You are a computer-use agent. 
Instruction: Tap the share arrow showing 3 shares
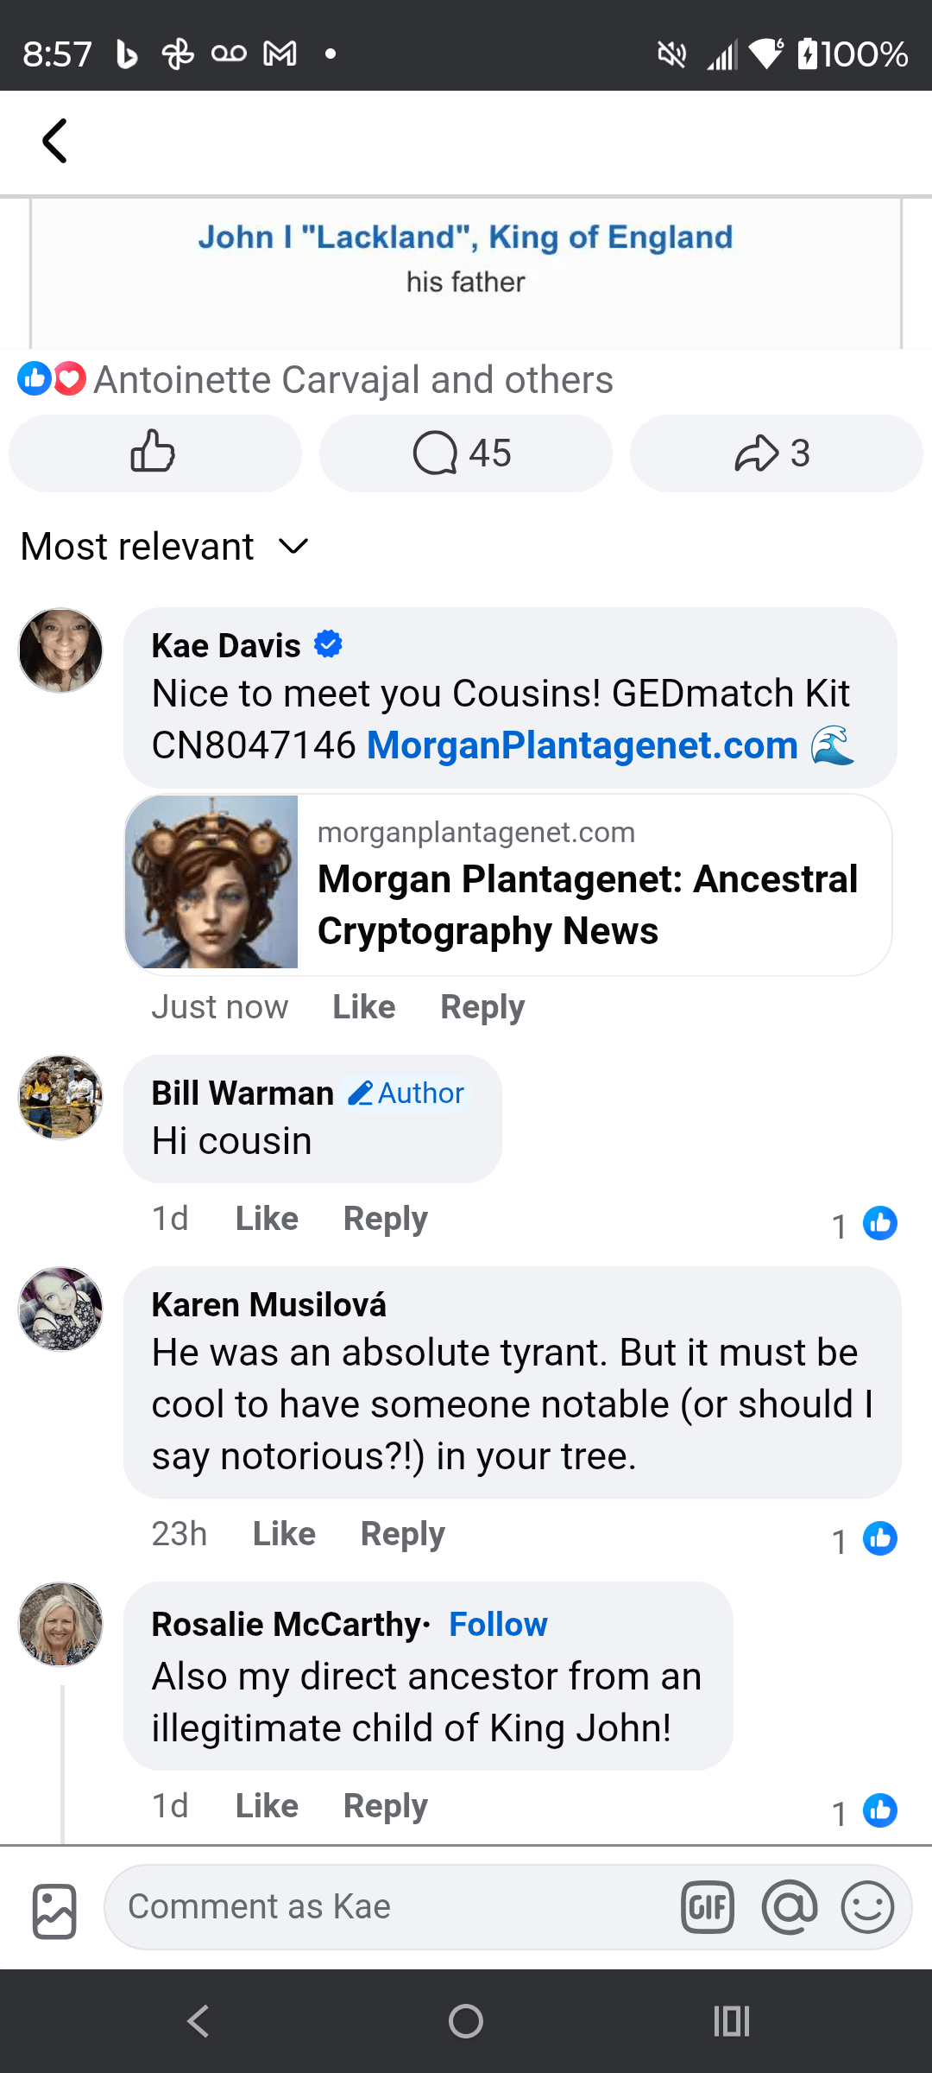coord(774,453)
